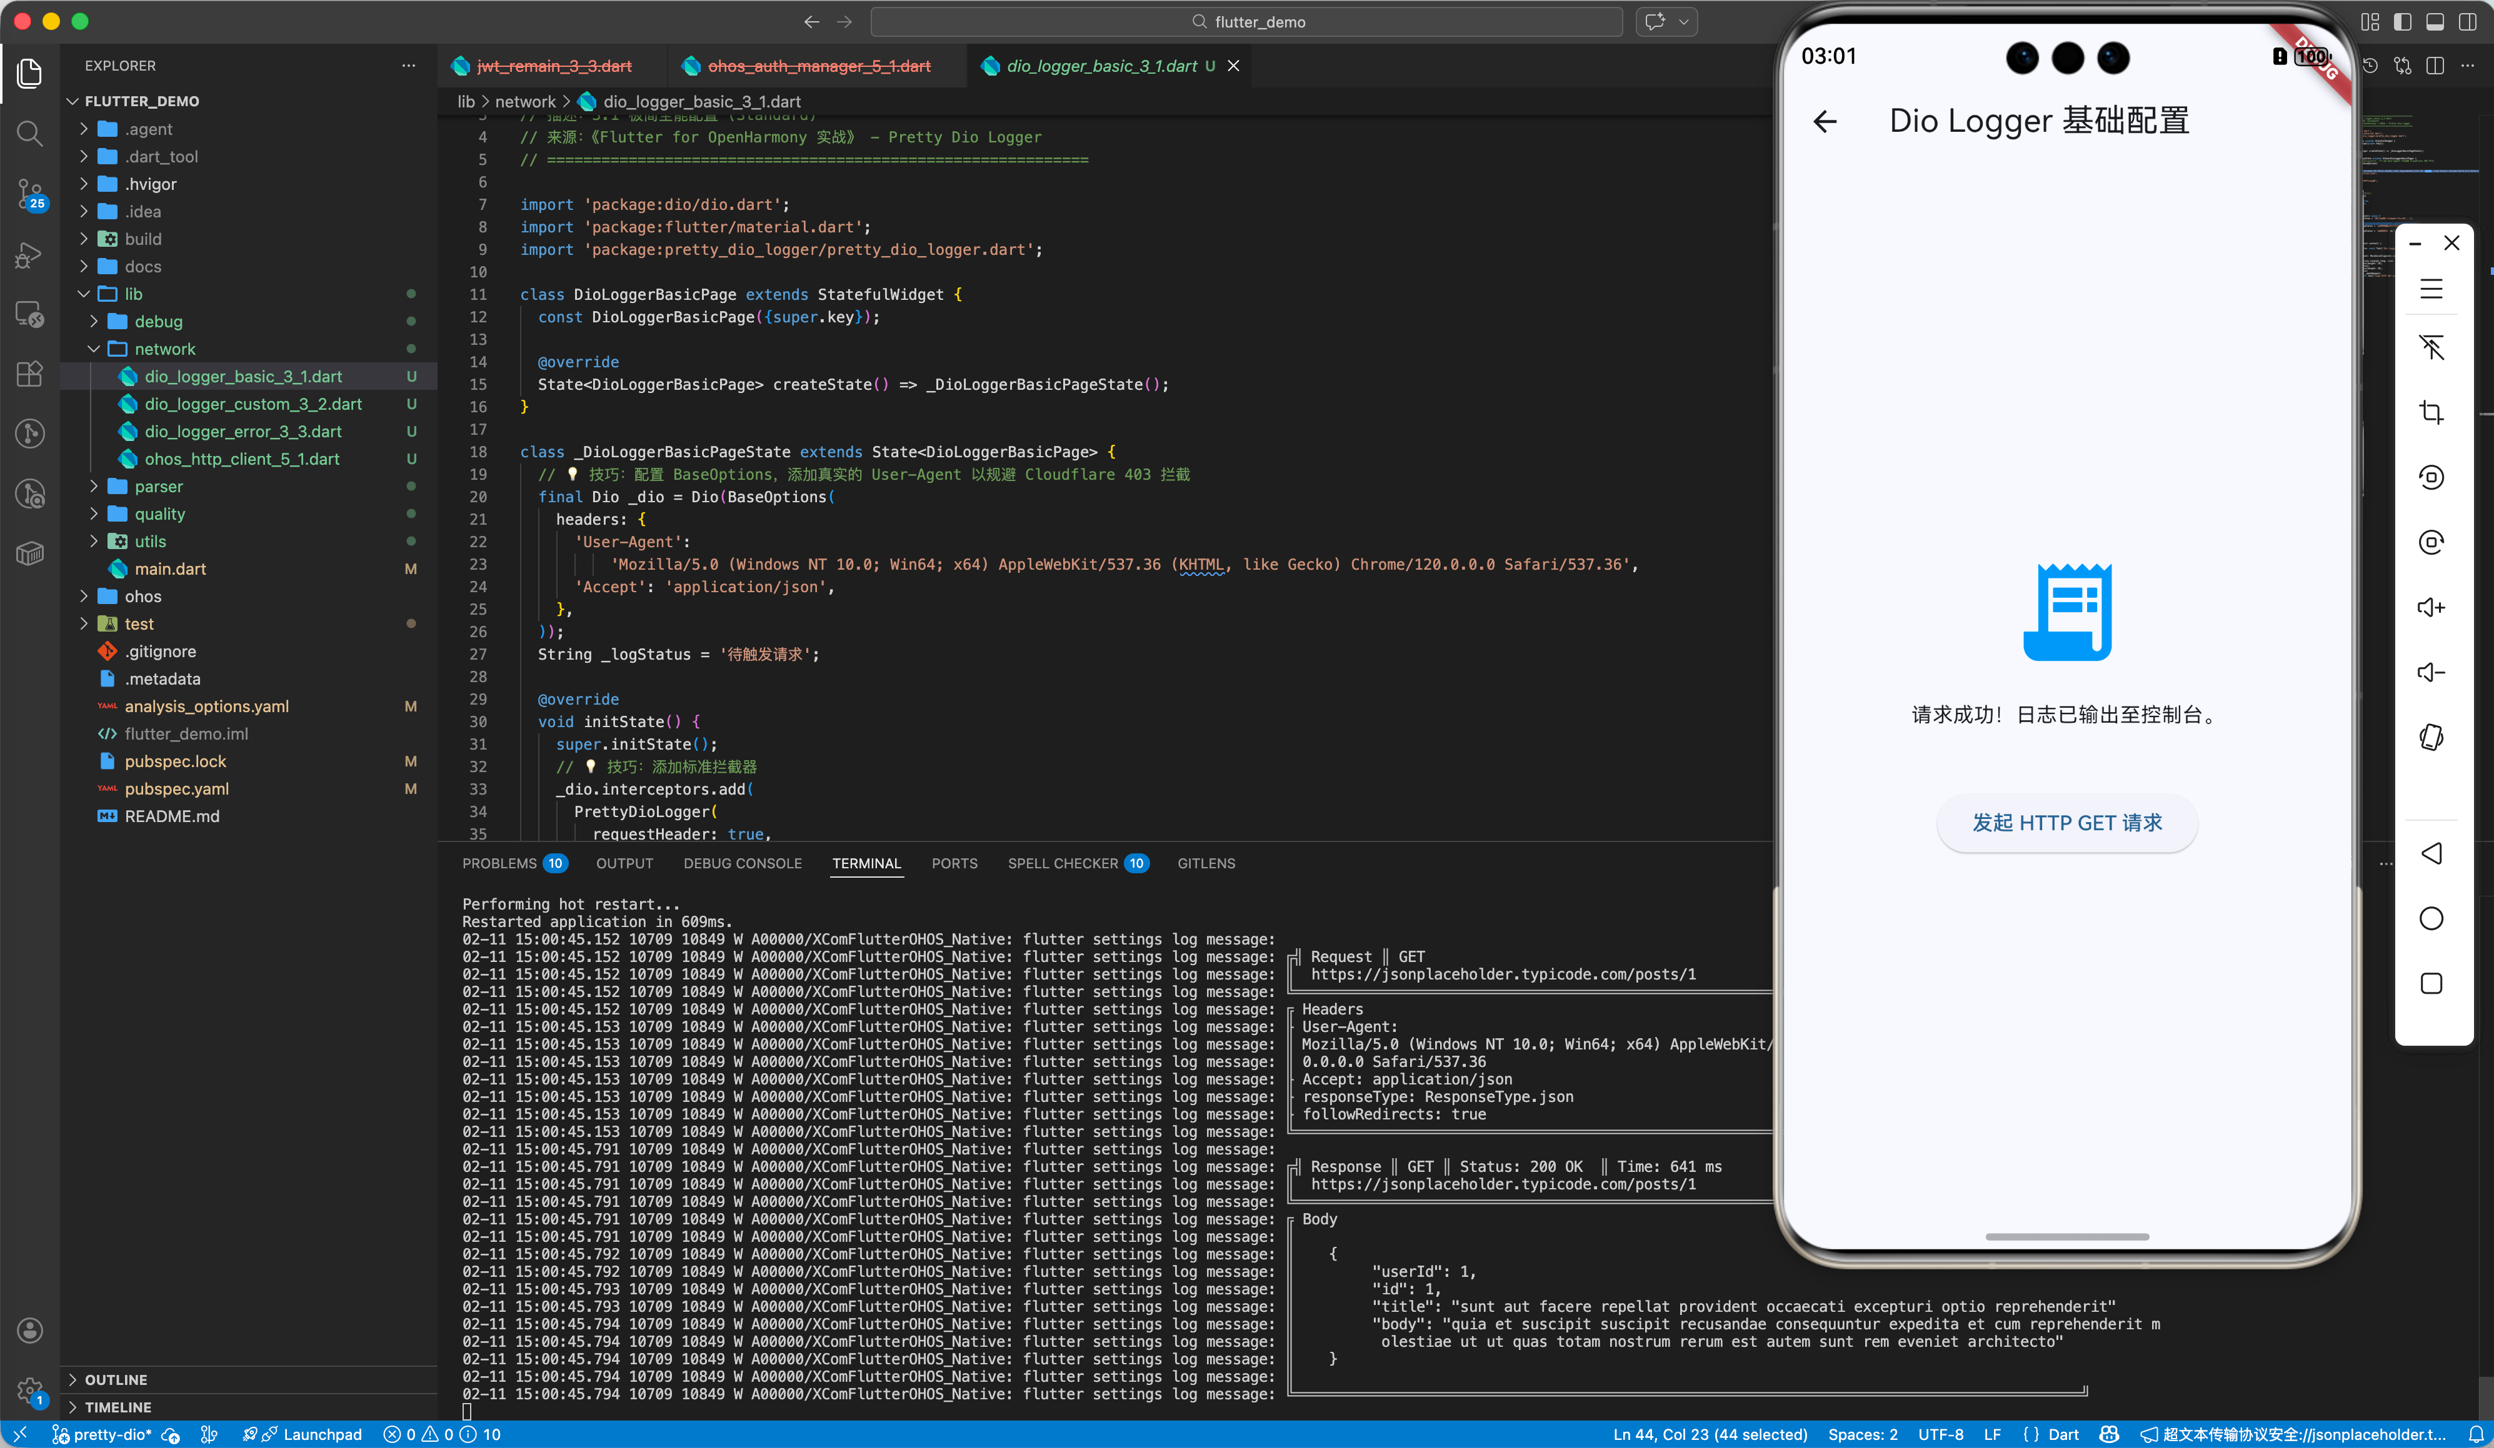Toggle the primary side bar layout icon
The image size is (2494, 1448).
pos(2402,22)
